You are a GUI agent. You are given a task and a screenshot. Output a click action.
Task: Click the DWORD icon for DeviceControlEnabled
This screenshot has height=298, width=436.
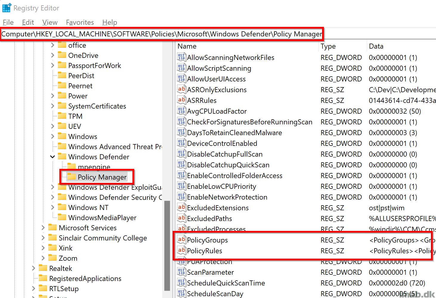point(181,143)
